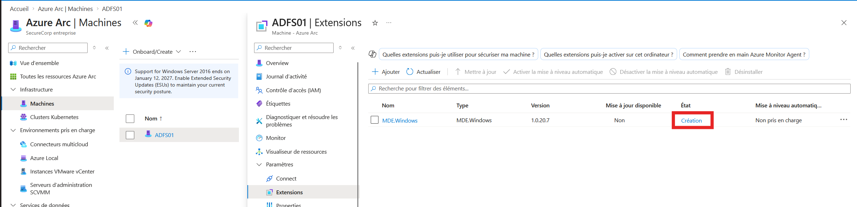Screen dimensions: 857x207
Task: Open the more options ellipsis beside the star
Action: point(389,23)
